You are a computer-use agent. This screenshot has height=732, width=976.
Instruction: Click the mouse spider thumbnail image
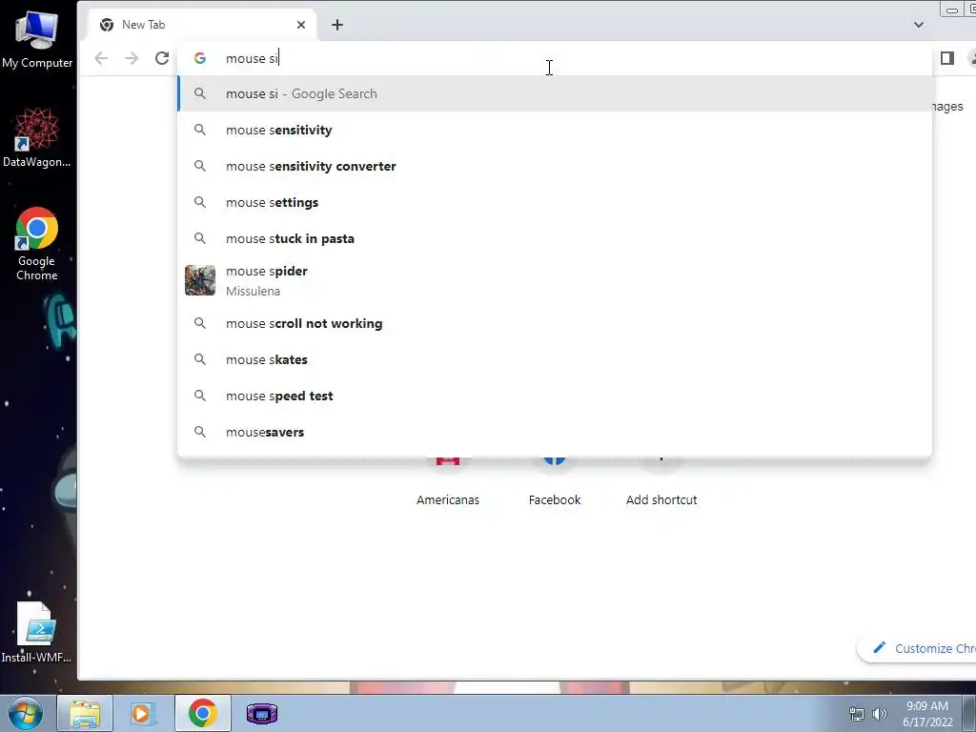200,281
